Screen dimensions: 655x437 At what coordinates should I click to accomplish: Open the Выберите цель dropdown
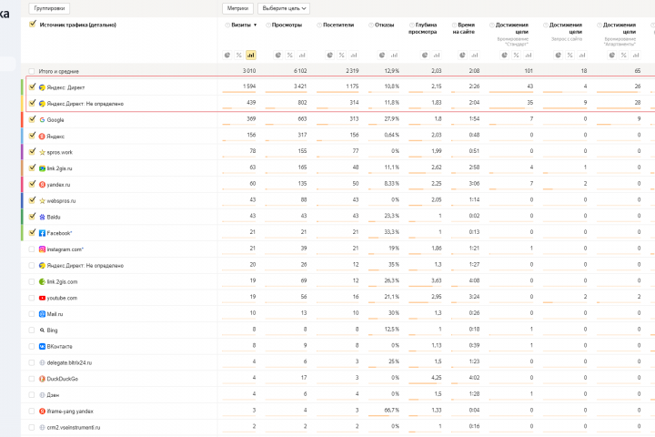[284, 7]
